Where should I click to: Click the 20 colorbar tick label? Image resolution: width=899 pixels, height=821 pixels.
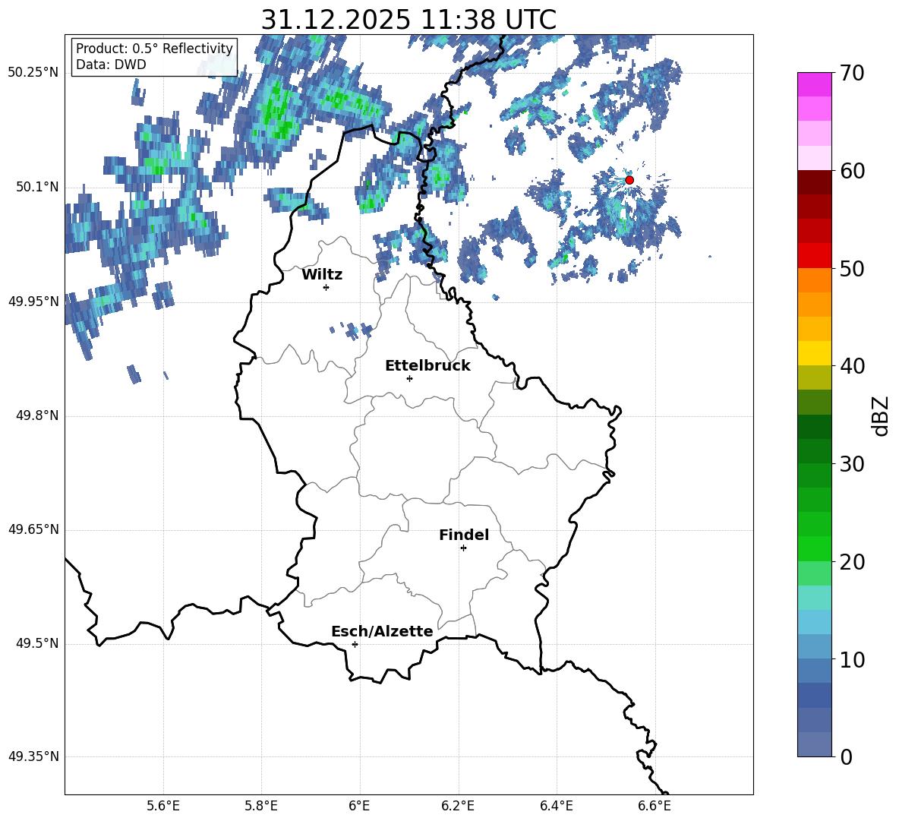coord(852,562)
